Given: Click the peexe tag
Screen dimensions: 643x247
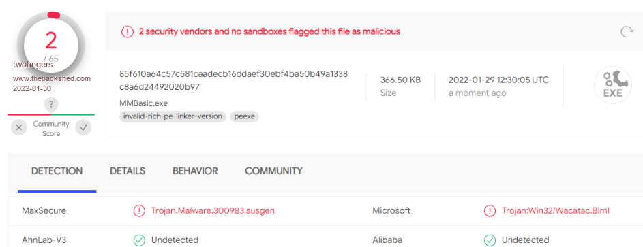Looking at the screenshot, I should 244,116.
